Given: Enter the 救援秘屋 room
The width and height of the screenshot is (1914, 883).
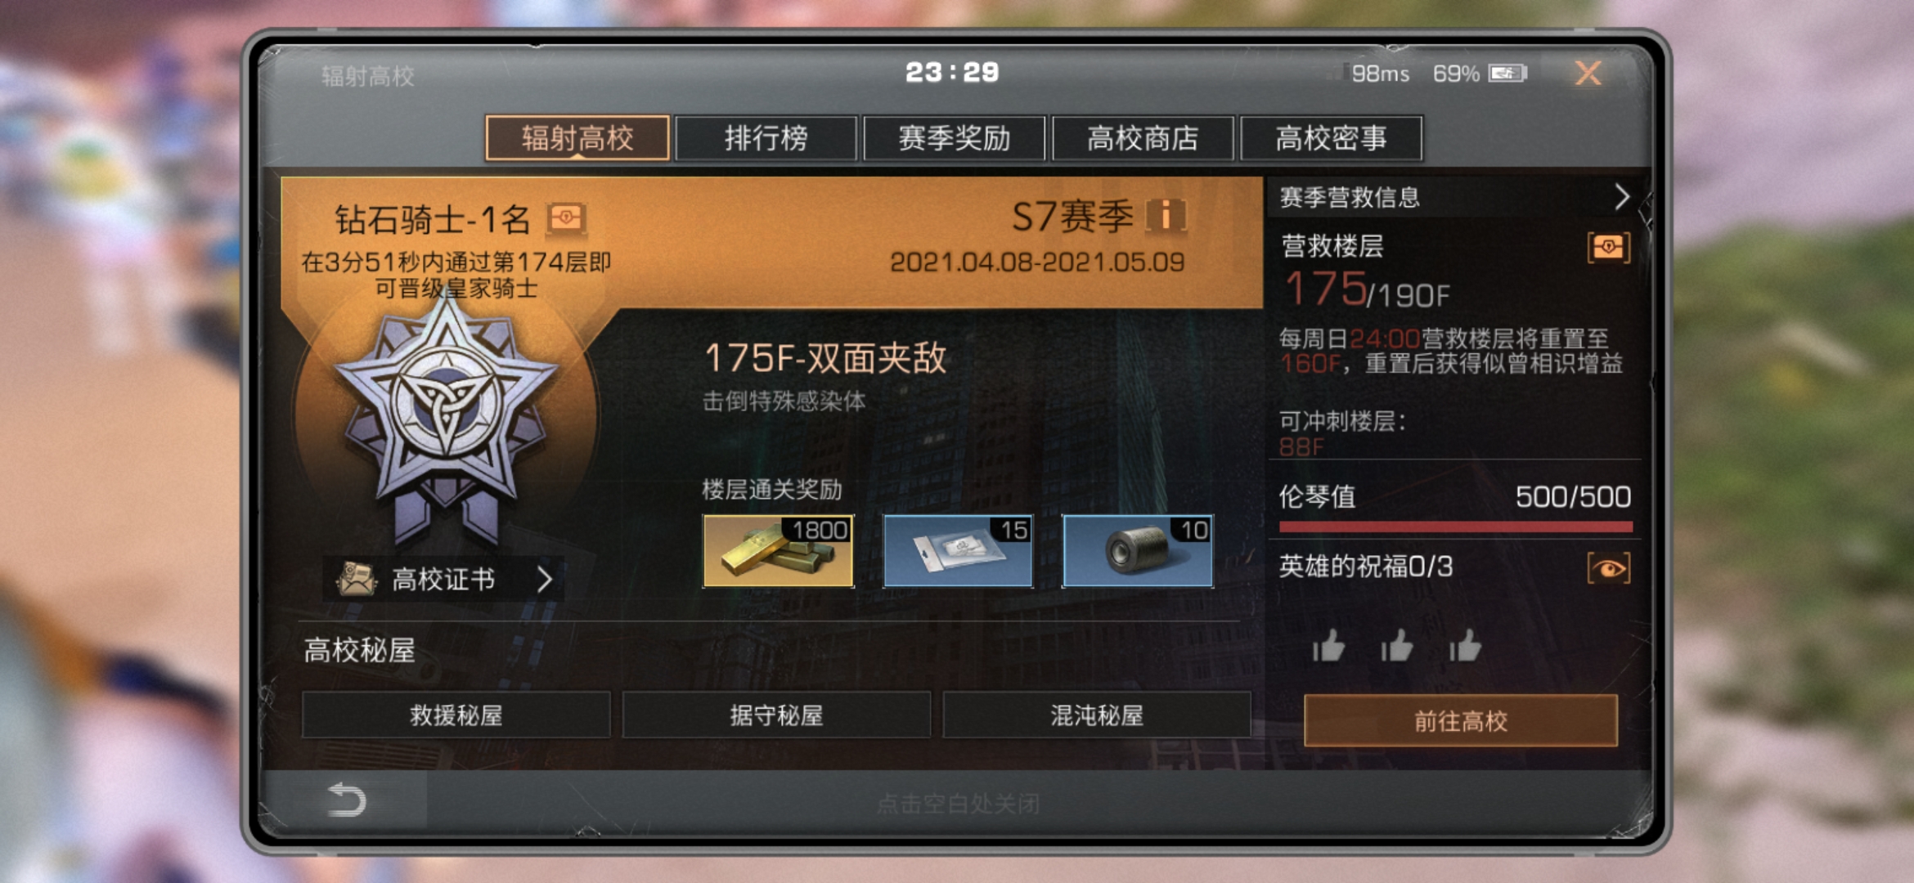Looking at the screenshot, I should 456,715.
